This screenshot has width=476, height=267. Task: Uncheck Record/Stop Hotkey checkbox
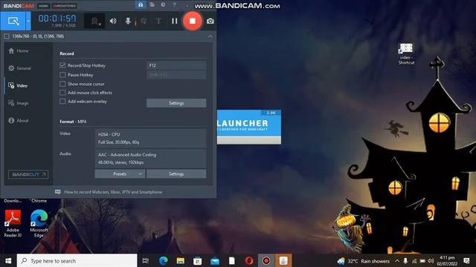(62, 65)
